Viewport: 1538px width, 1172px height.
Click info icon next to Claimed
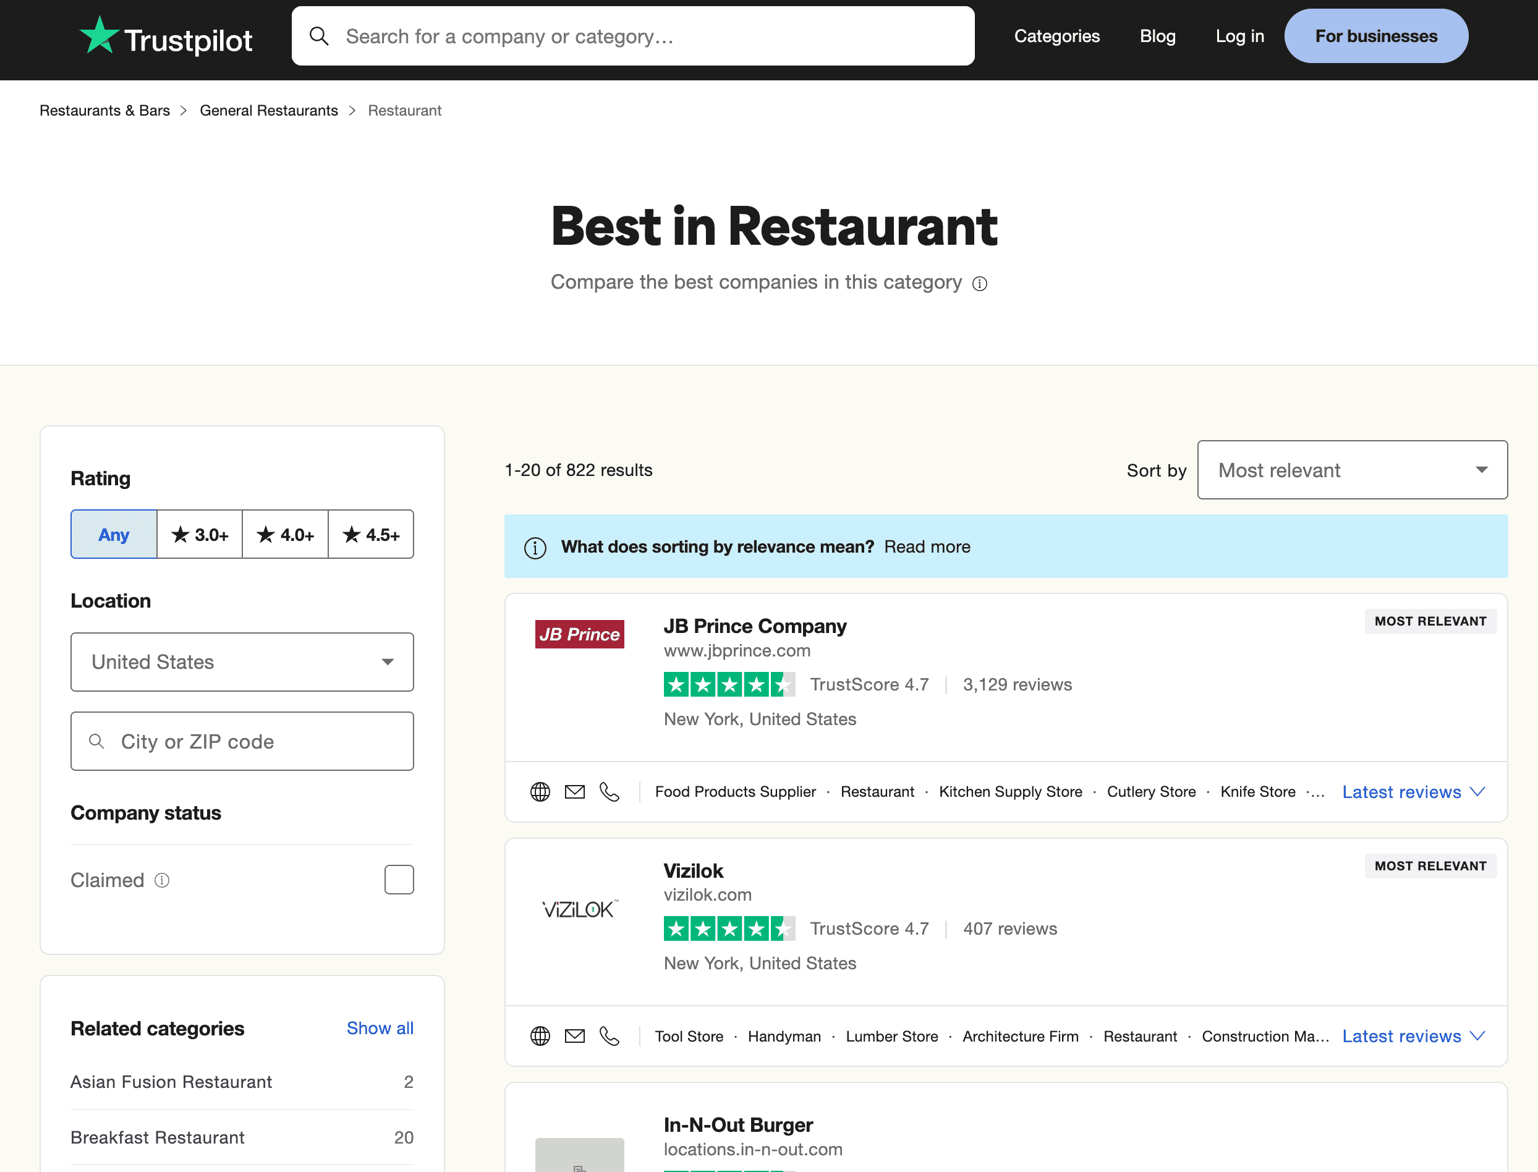click(162, 880)
